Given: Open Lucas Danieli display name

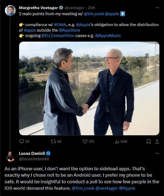Looking at the screenshot, I should (32, 153).
